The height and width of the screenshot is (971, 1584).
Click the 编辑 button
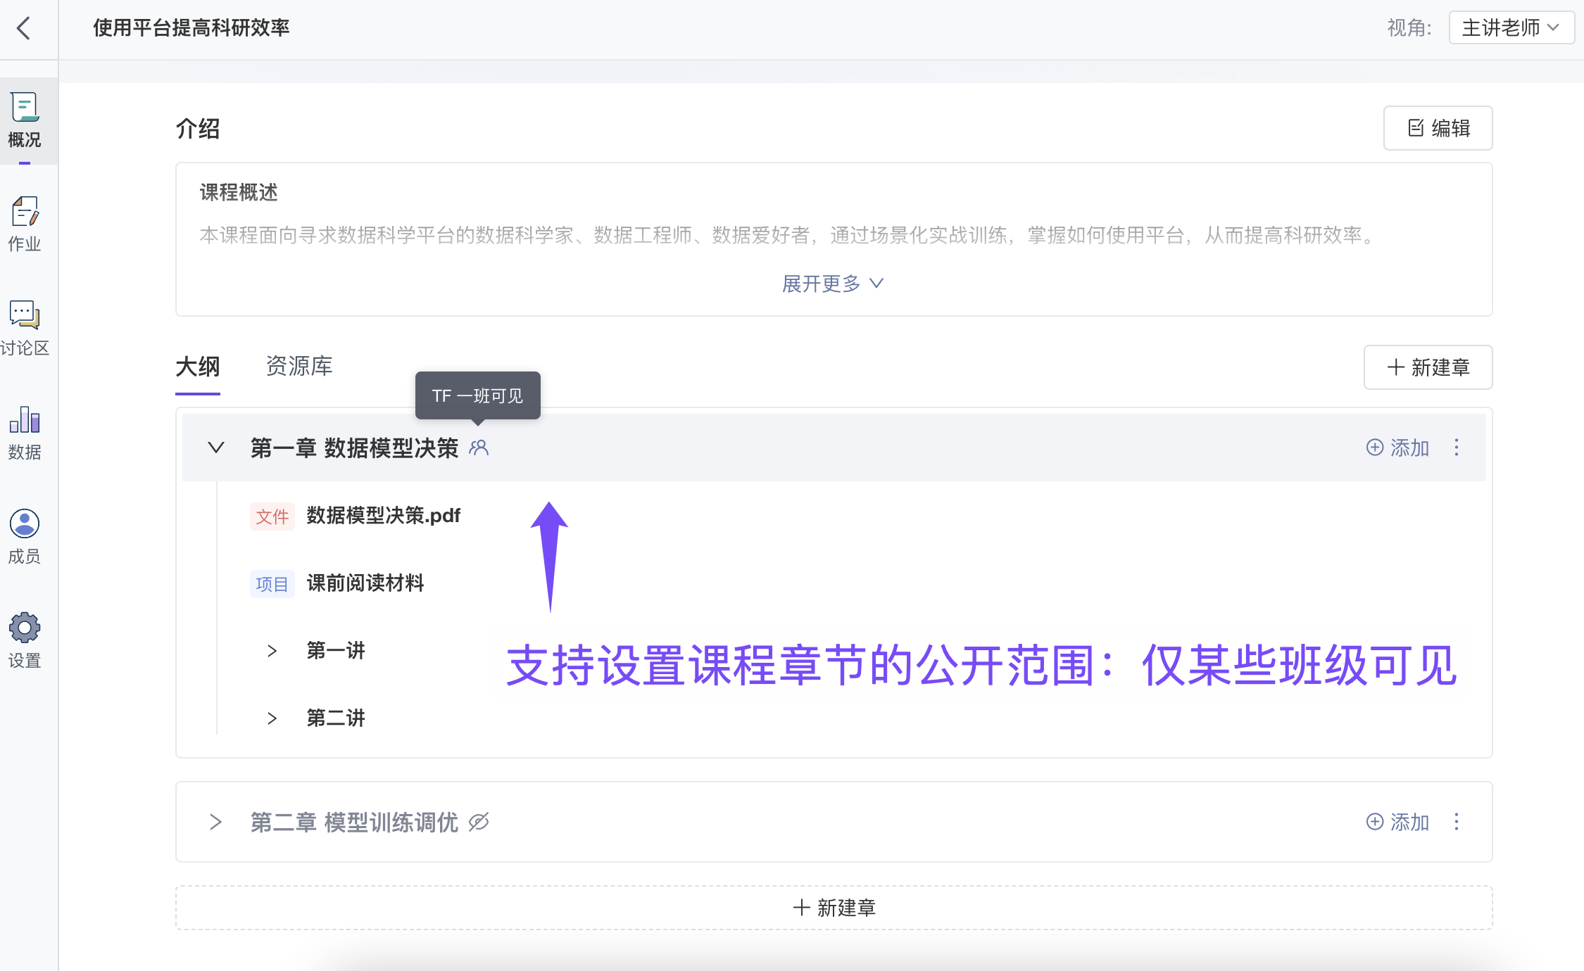1438,128
